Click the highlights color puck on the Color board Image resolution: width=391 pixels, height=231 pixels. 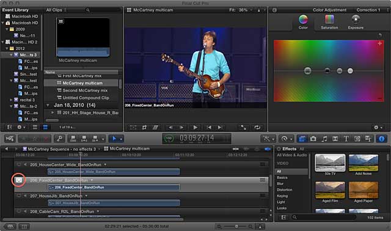point(350,71)
